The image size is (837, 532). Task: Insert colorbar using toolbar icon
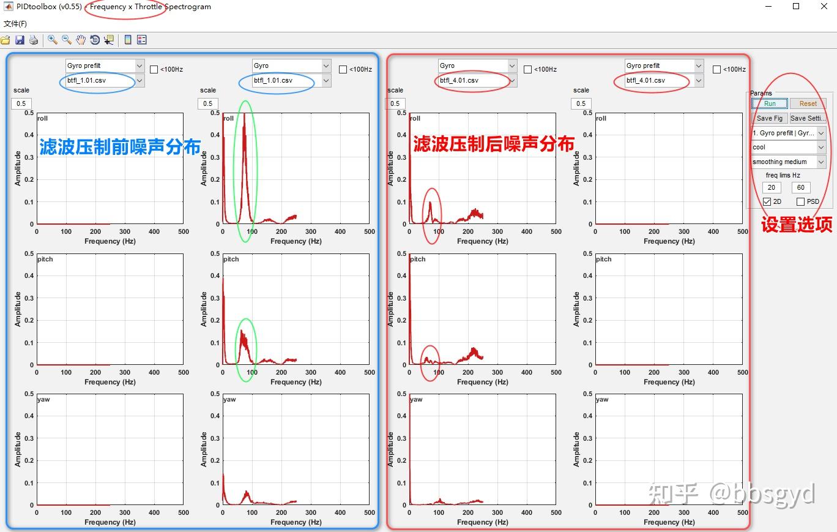pyautogui.click(x=128, y=40)
